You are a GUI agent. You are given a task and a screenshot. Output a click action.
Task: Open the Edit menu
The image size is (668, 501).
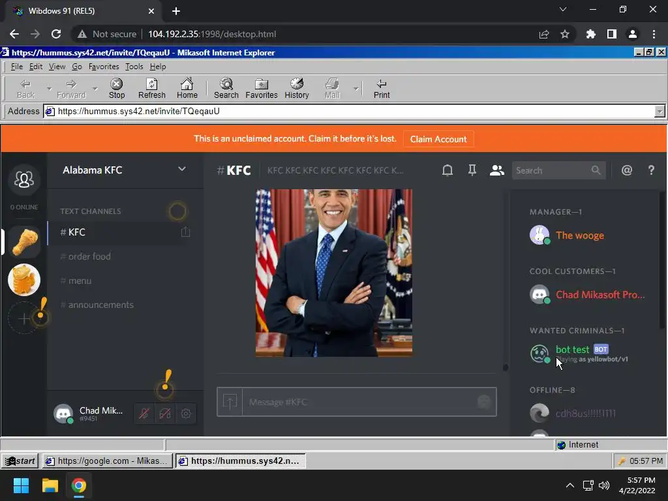[36, 67]
